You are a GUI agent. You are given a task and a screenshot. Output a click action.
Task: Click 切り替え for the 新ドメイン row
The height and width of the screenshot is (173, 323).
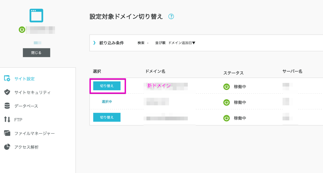coord(107,86)
